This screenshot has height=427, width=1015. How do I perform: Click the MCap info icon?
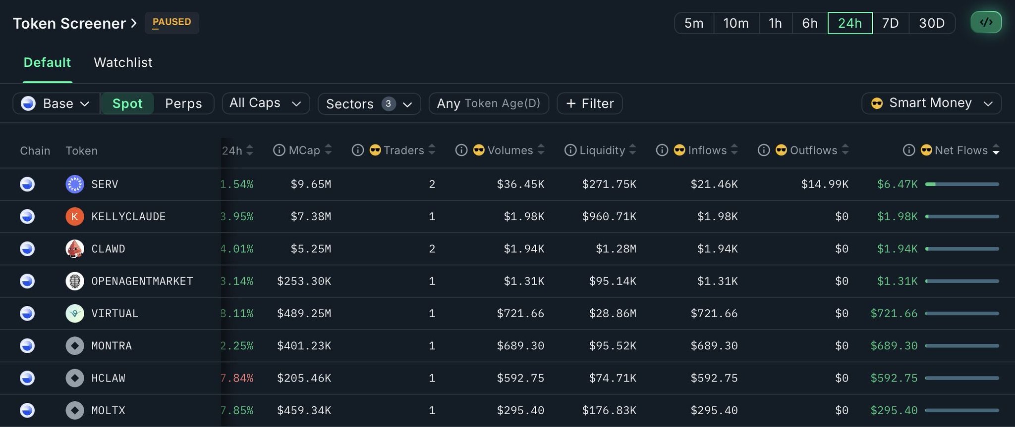279,150
